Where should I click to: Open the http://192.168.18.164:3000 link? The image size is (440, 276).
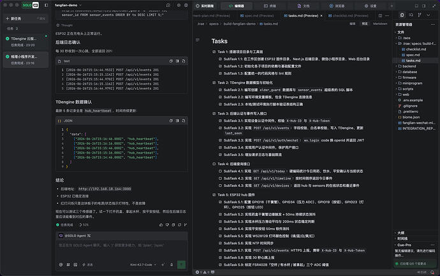click(105, 189)
